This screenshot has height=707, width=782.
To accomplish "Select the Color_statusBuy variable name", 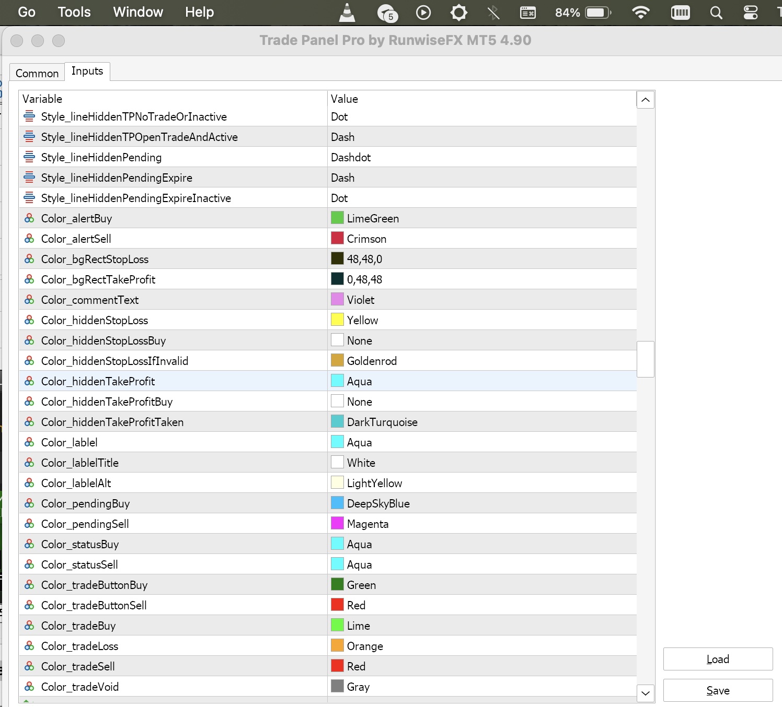I will (80, 544).
